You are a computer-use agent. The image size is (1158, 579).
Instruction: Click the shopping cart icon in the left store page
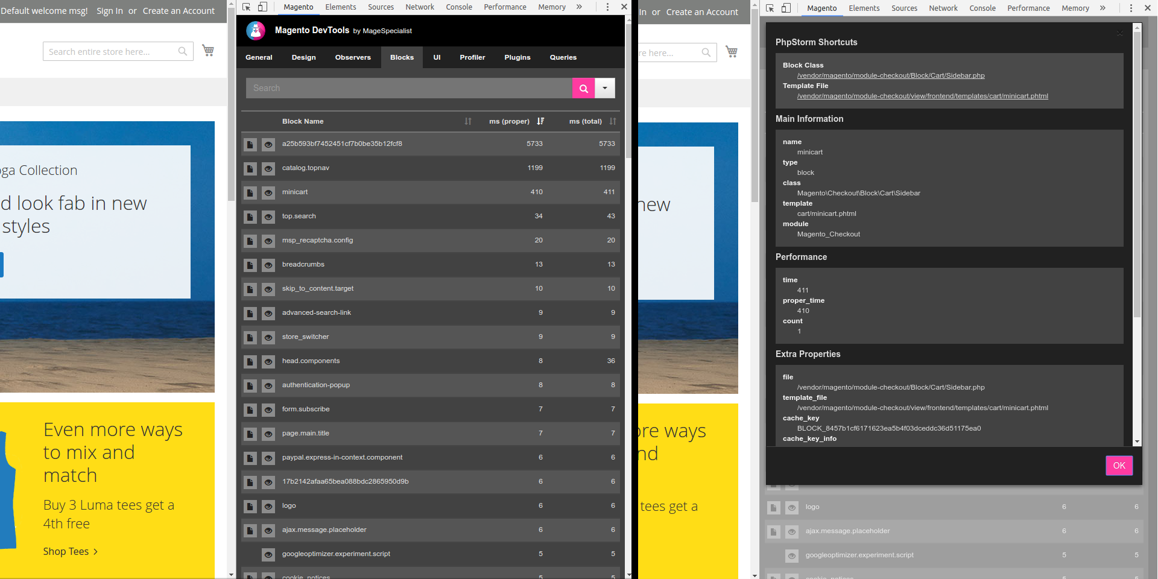click(208, 51)
